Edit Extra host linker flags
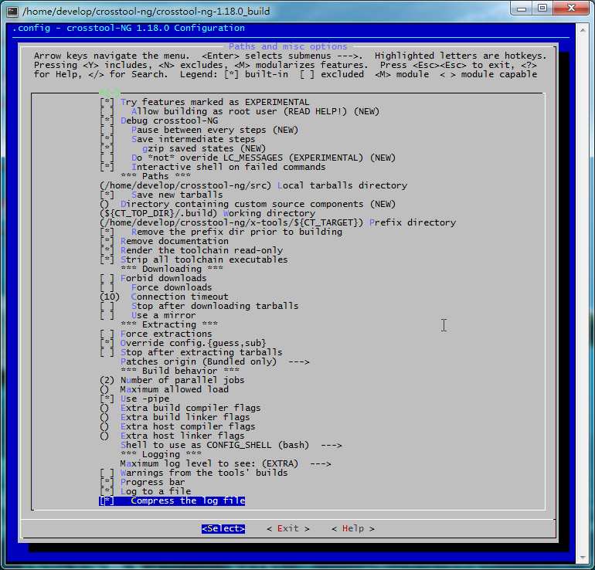The image size is (595, 570). point(172,436)
